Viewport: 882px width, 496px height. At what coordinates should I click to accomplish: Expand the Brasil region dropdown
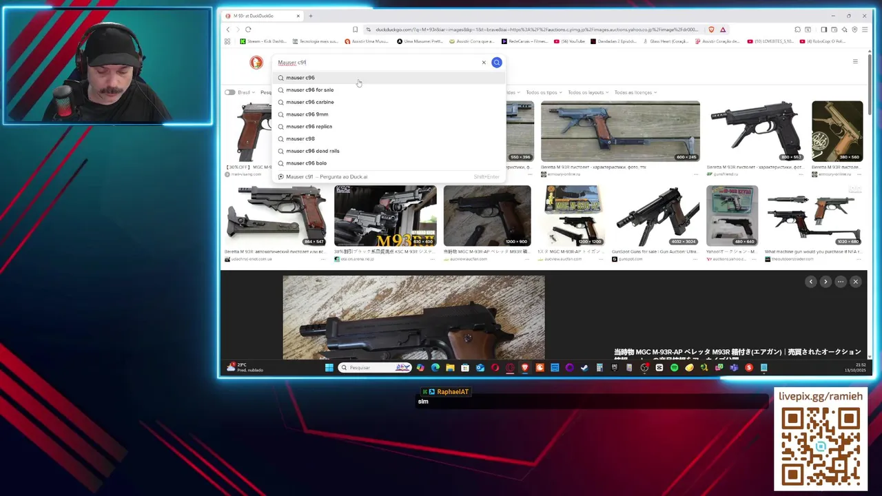(x=246, y=92)
